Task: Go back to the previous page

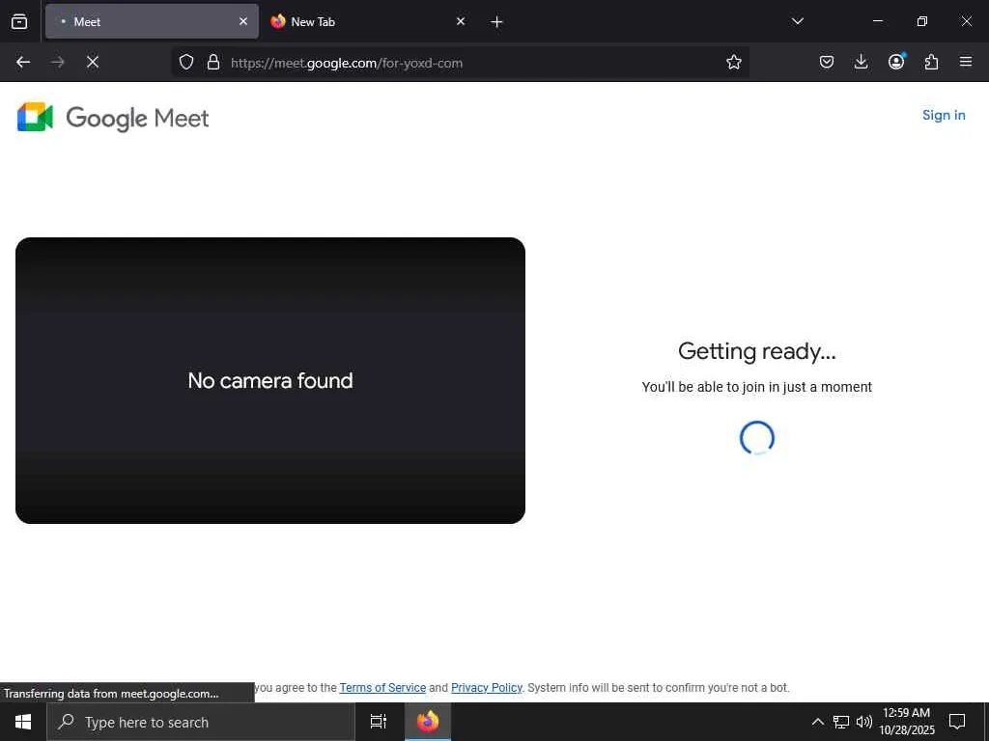Action: (23, 62)
